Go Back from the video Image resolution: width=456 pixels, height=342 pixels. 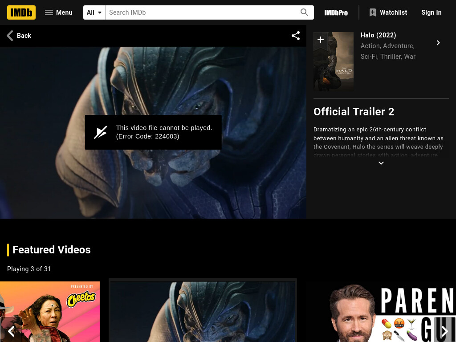point(19,36)
